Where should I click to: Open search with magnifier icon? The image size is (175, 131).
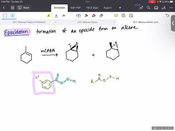click(x=148, y=8)
